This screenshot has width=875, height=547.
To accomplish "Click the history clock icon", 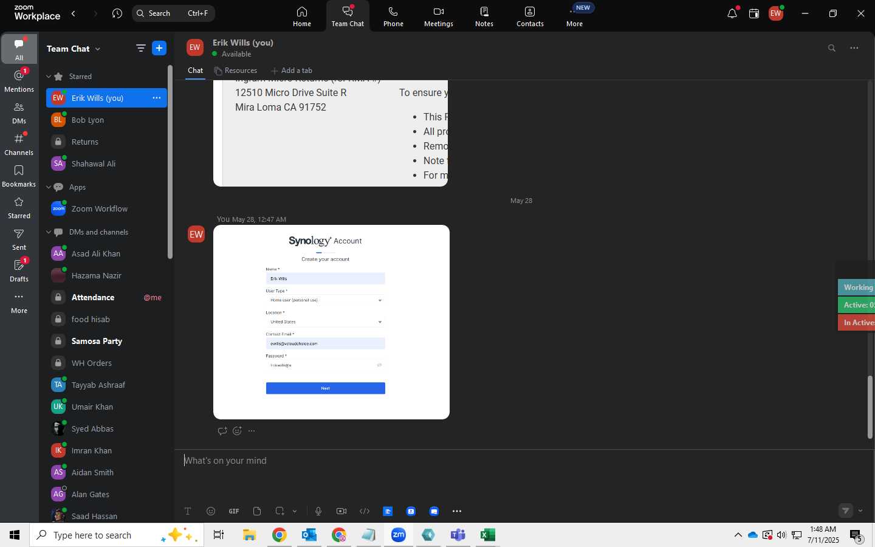I will tap(117, 13).
